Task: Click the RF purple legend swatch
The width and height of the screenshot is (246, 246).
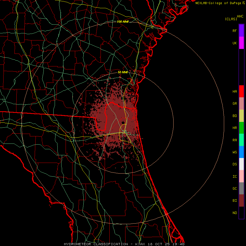Action: coord(241,31)
